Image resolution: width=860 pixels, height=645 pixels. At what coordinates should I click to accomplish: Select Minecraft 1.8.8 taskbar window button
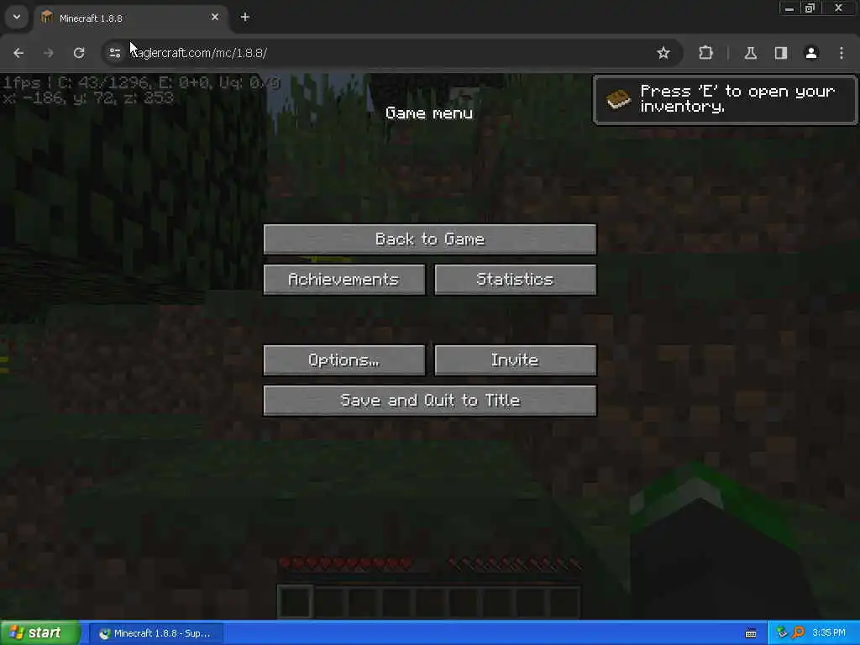point(155,633)
